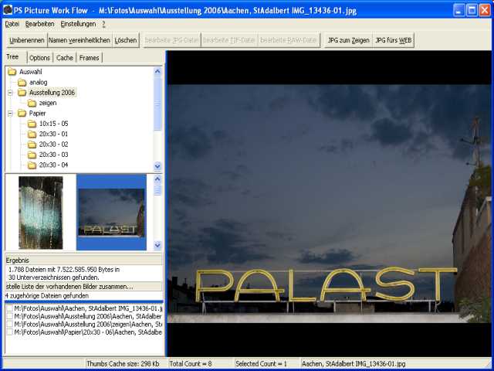Click the folder tree scroll down arrow
This screenshot has height=371, width=494.
tap(157, 166)
